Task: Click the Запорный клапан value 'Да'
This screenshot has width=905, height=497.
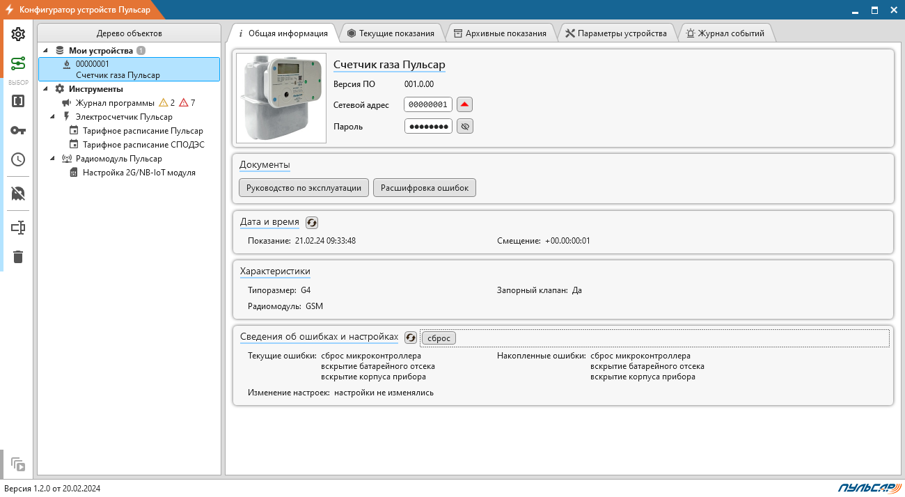Action: [577, 290]
